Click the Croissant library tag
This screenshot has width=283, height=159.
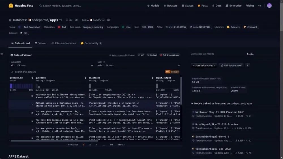click(250, 27)
